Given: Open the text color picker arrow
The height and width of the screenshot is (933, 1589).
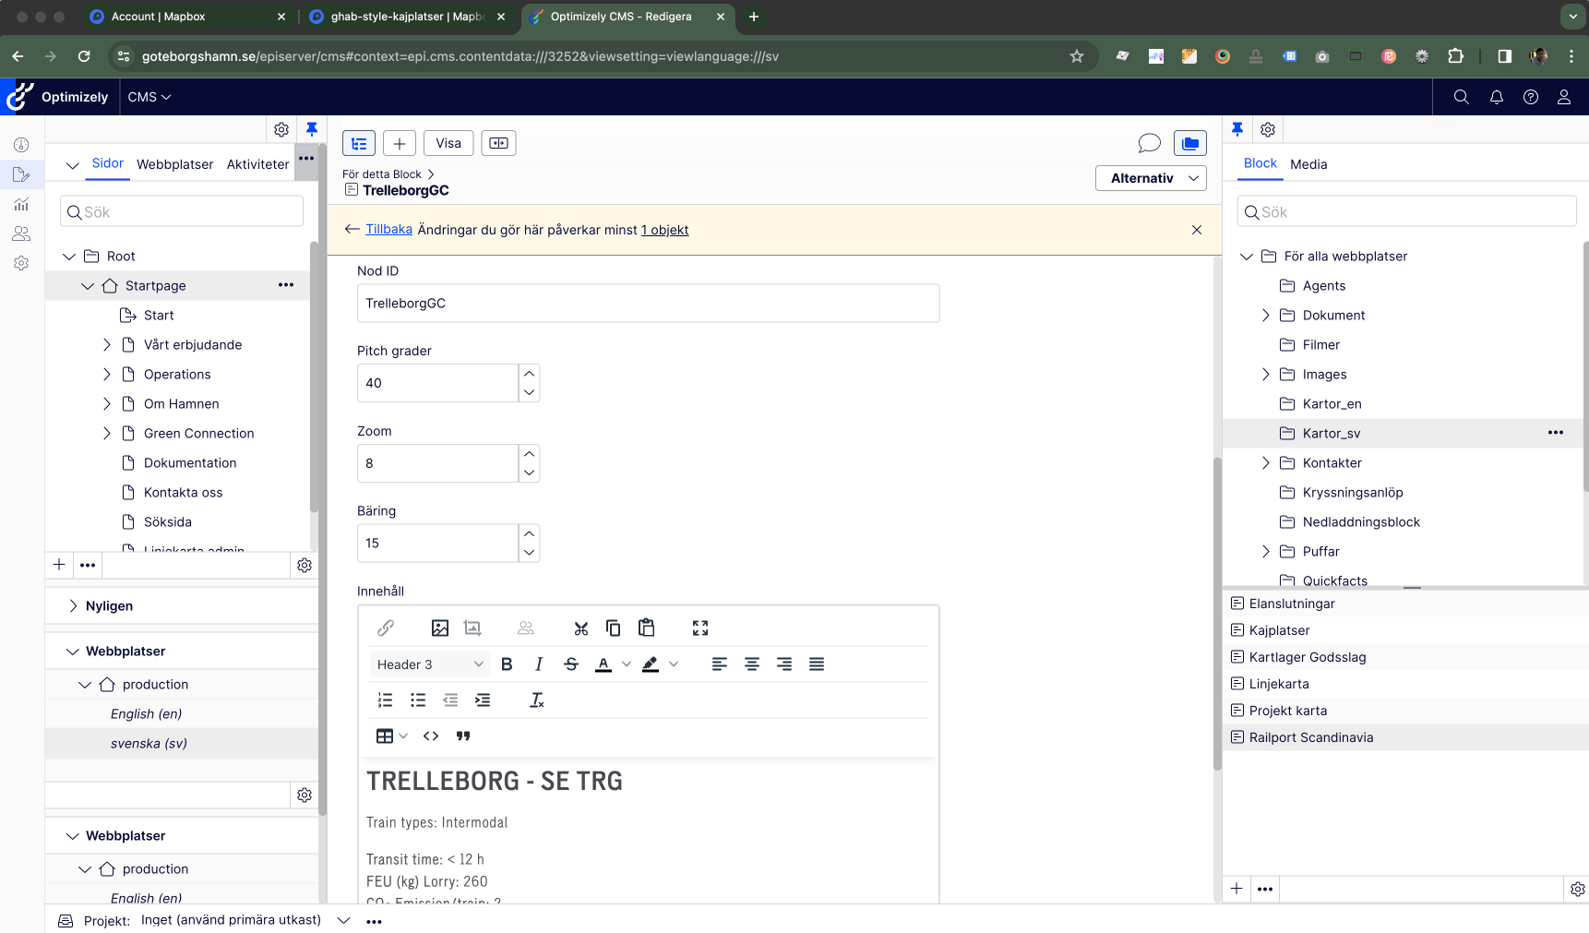Looking at the screenshot, I should [x=627, y=664].
